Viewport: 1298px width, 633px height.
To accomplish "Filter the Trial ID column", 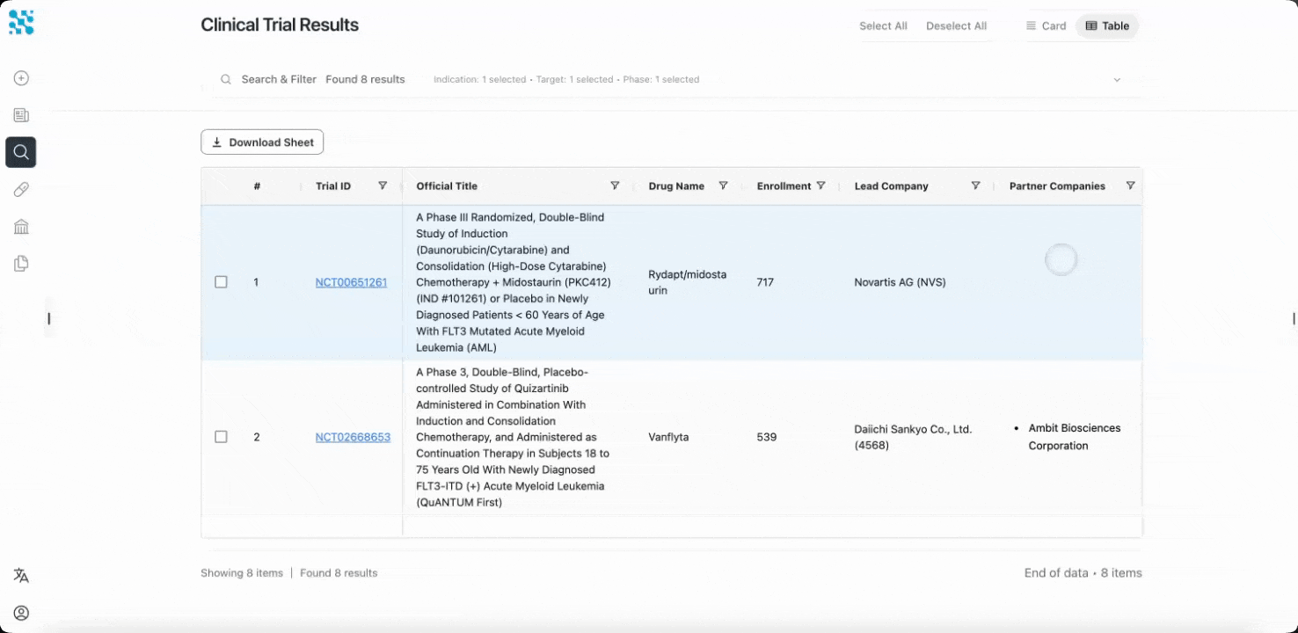I will 383,186.
